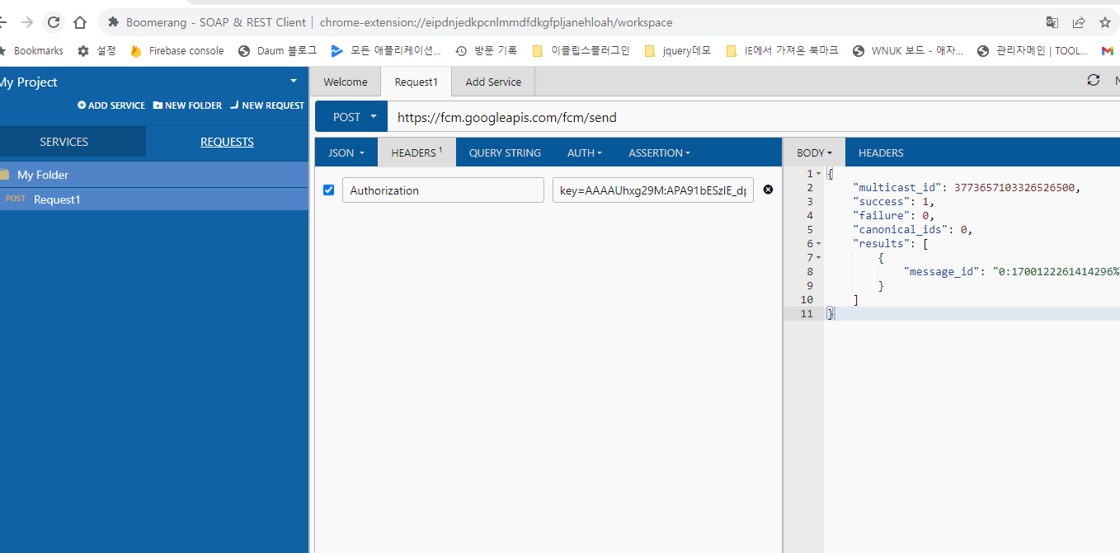Open the My Project dropdown arrow

tap(294, 81)
